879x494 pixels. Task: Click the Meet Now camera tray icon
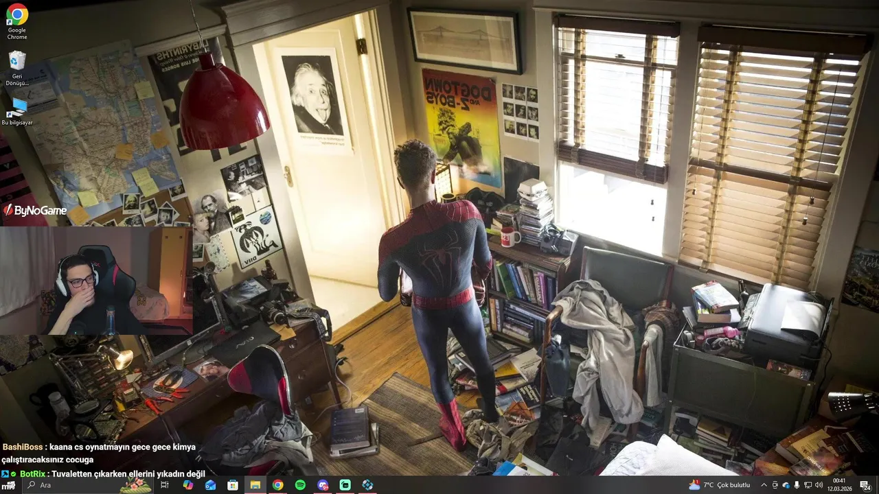[x=775, y=485]
